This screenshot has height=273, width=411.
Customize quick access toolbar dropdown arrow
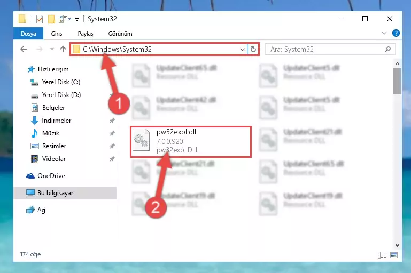(77, 19)
